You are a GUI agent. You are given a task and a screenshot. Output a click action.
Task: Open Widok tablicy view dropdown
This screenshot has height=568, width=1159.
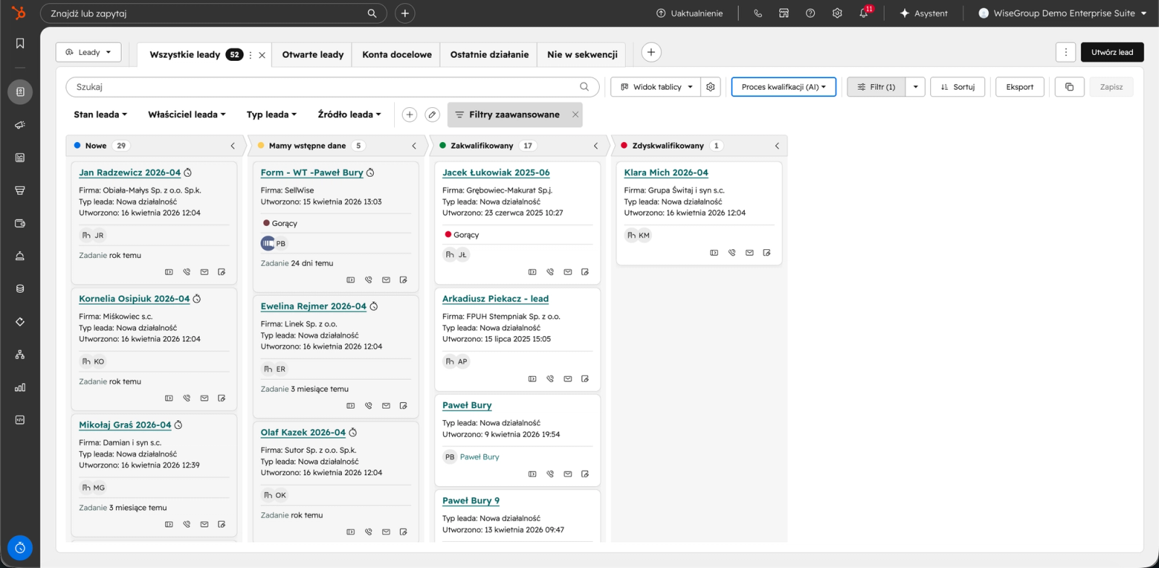[656, 87]
